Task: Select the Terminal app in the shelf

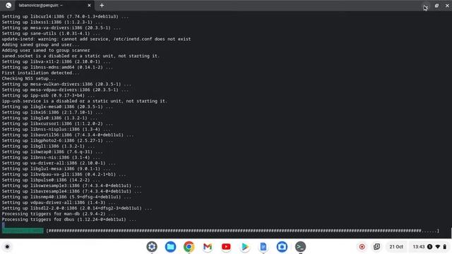Action: tap(300, 247)
